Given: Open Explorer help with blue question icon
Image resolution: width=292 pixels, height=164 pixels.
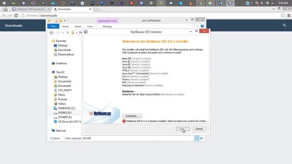Looking at the screenshot, I should pyautogui.click(x=202, y=26).
